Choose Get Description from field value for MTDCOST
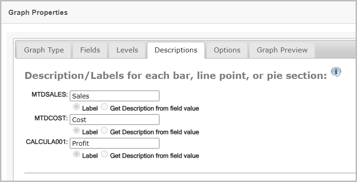 [x=104, y=130]
